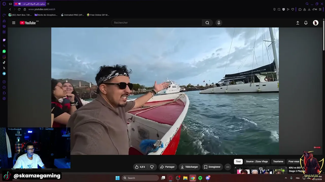Open Telegram in the Opera sidebar
Screen dimensions: 325x182
(x=4, y=74)
